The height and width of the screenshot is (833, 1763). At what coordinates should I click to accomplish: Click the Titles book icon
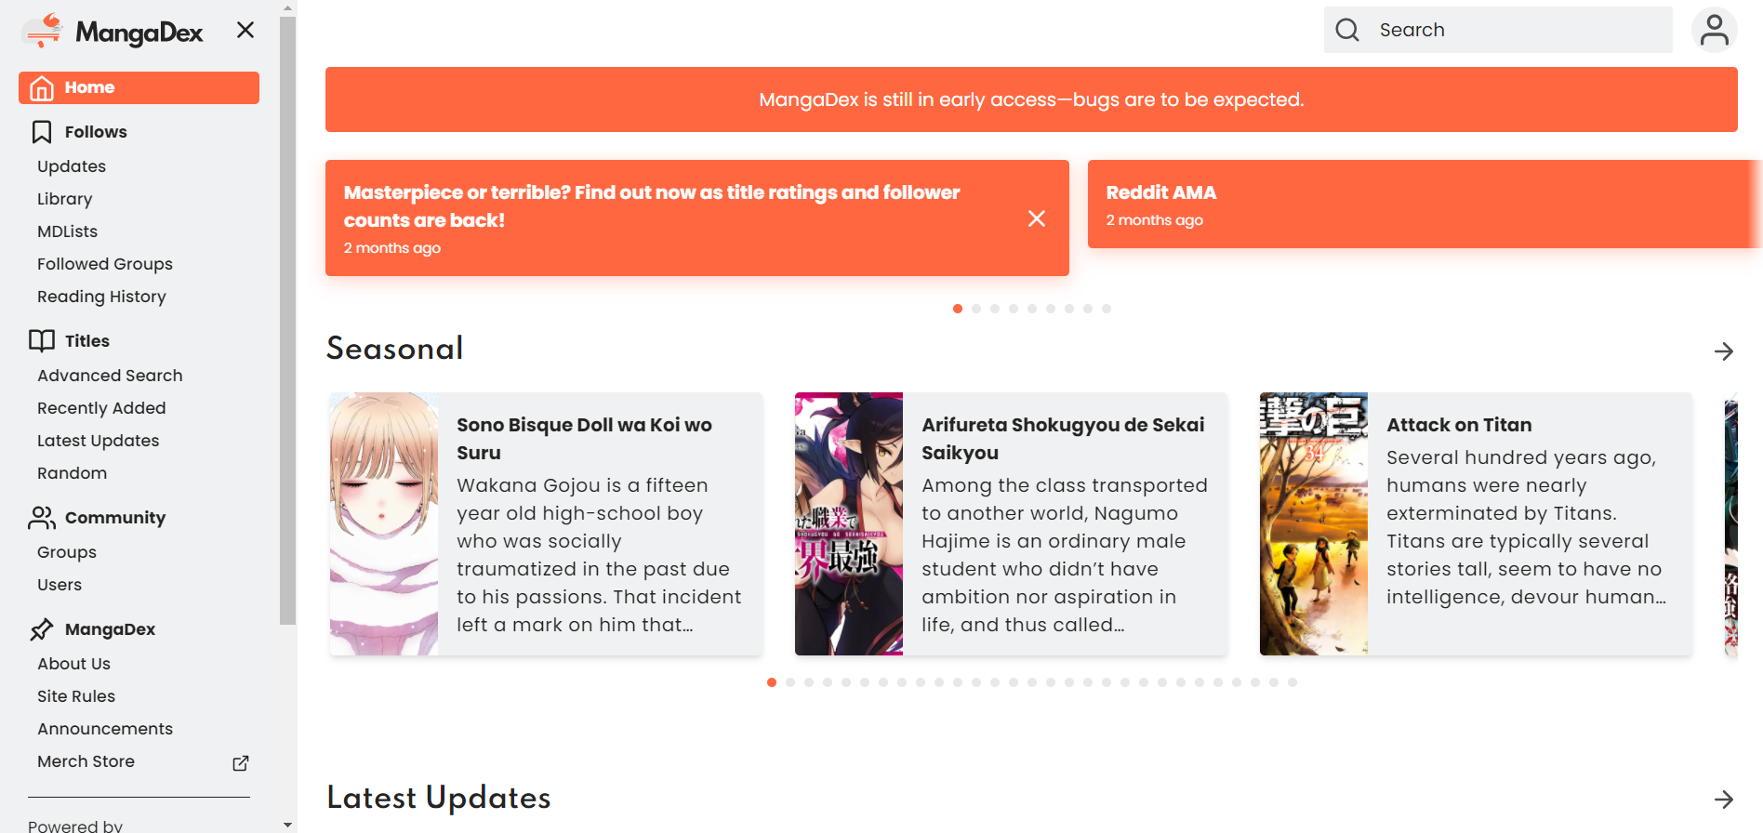click(42, 341)
